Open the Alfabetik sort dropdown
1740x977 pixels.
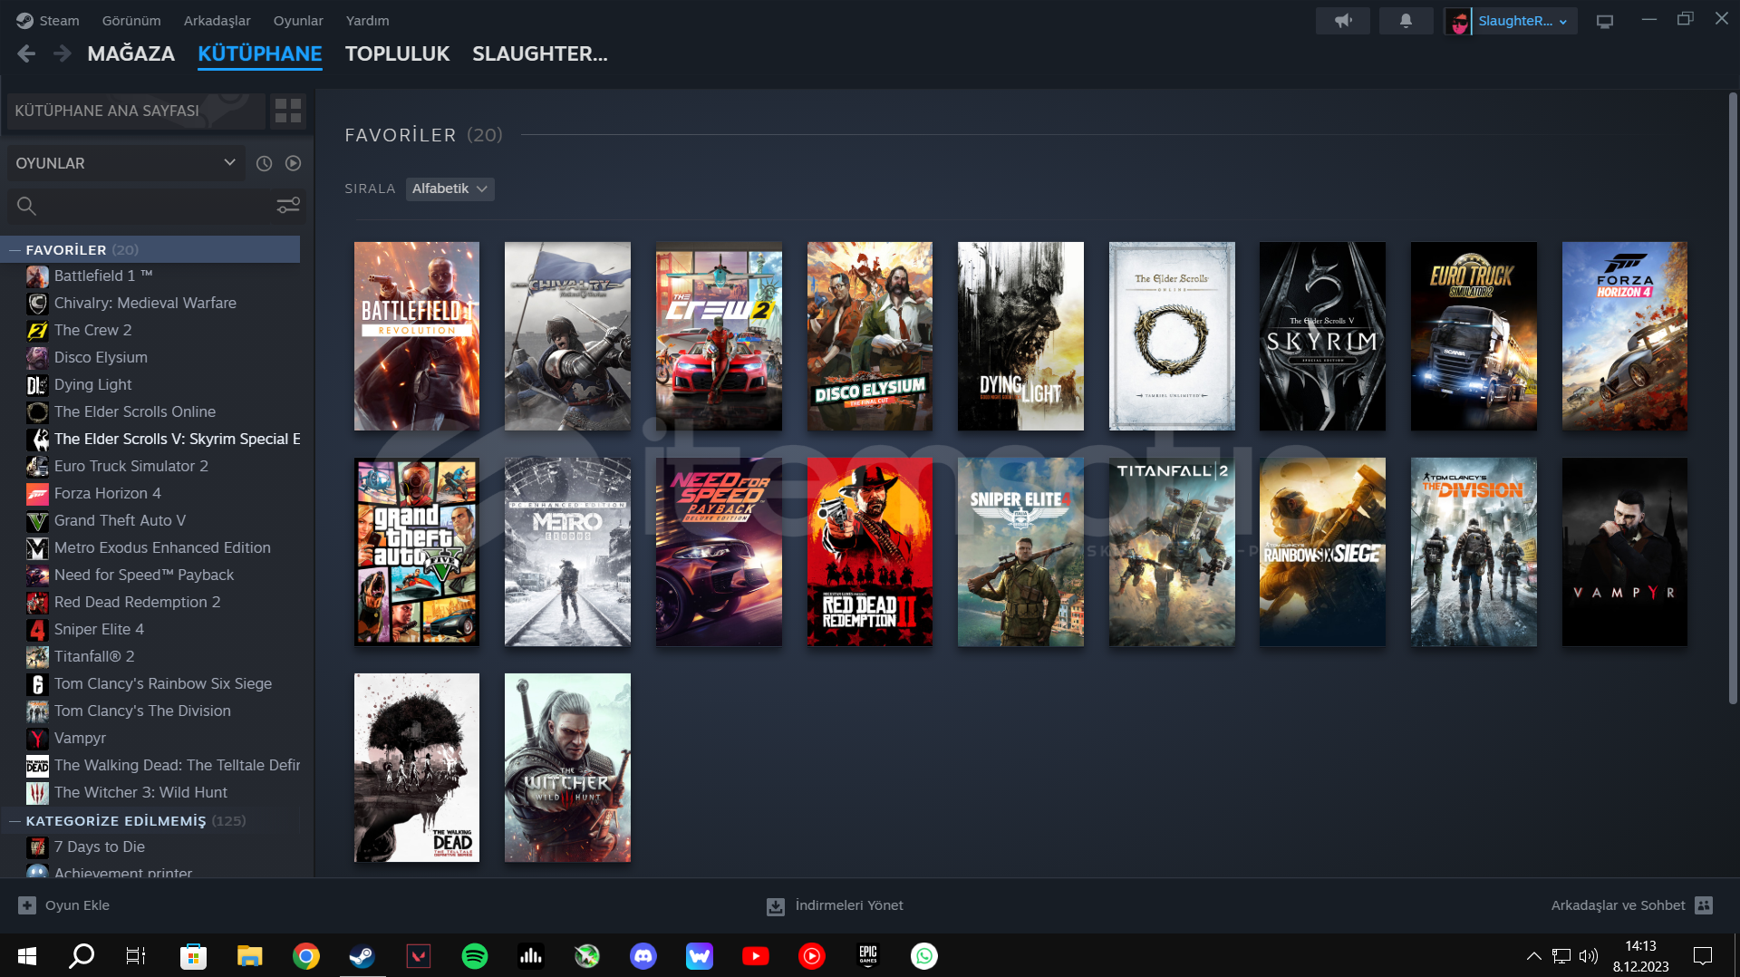tap(449, 189)
